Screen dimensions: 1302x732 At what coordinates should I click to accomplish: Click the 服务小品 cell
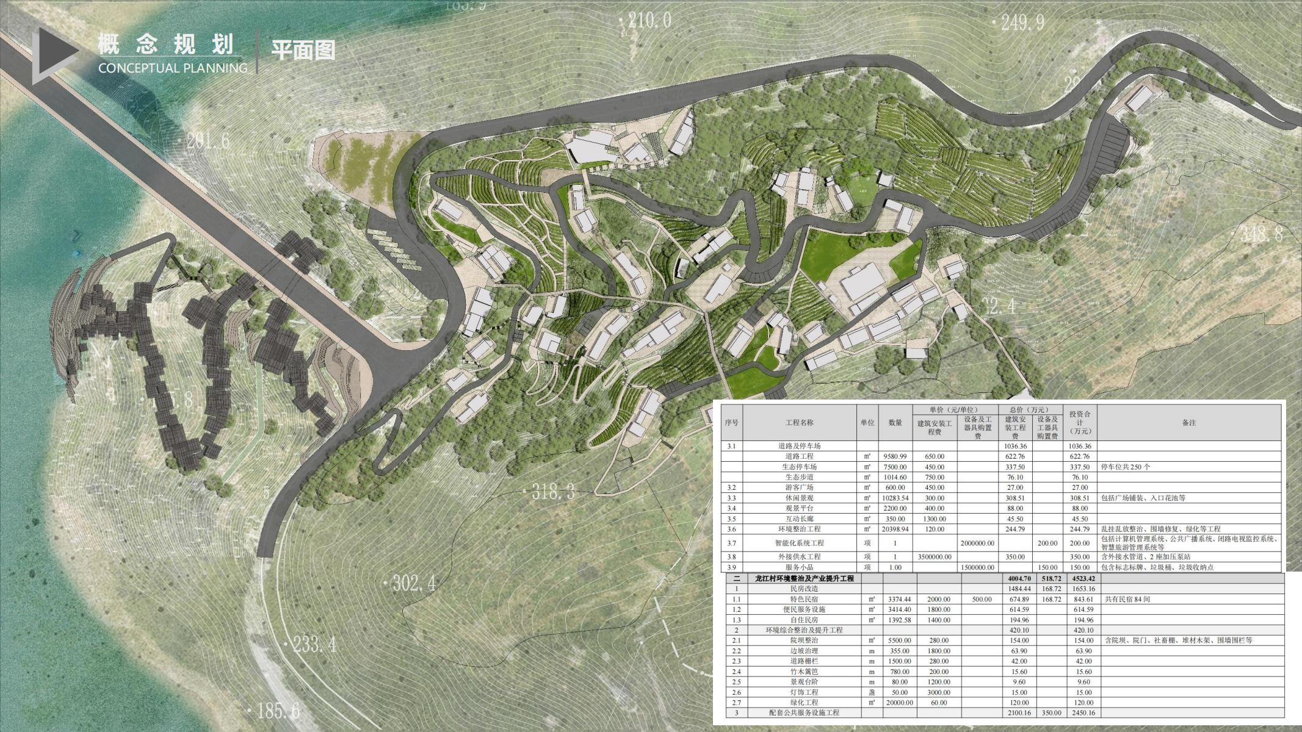pyautogui.click(x=799, y=567)
